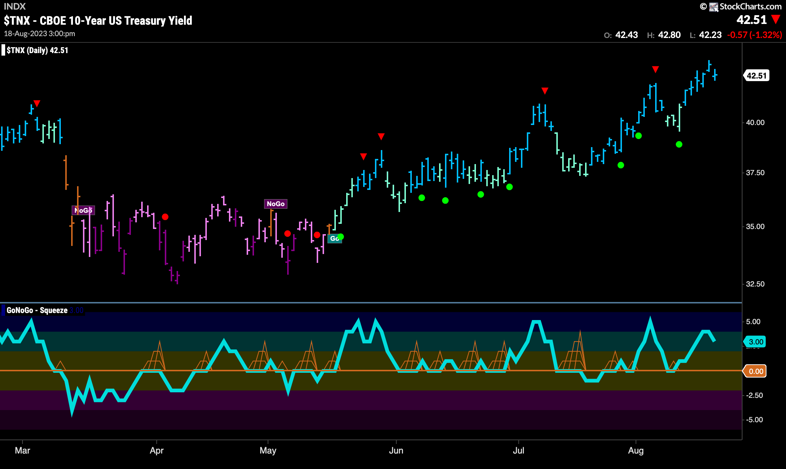Click the 40.00 price axis label
Viewport: 786px width, 469px height.
(x=755, y=122)
